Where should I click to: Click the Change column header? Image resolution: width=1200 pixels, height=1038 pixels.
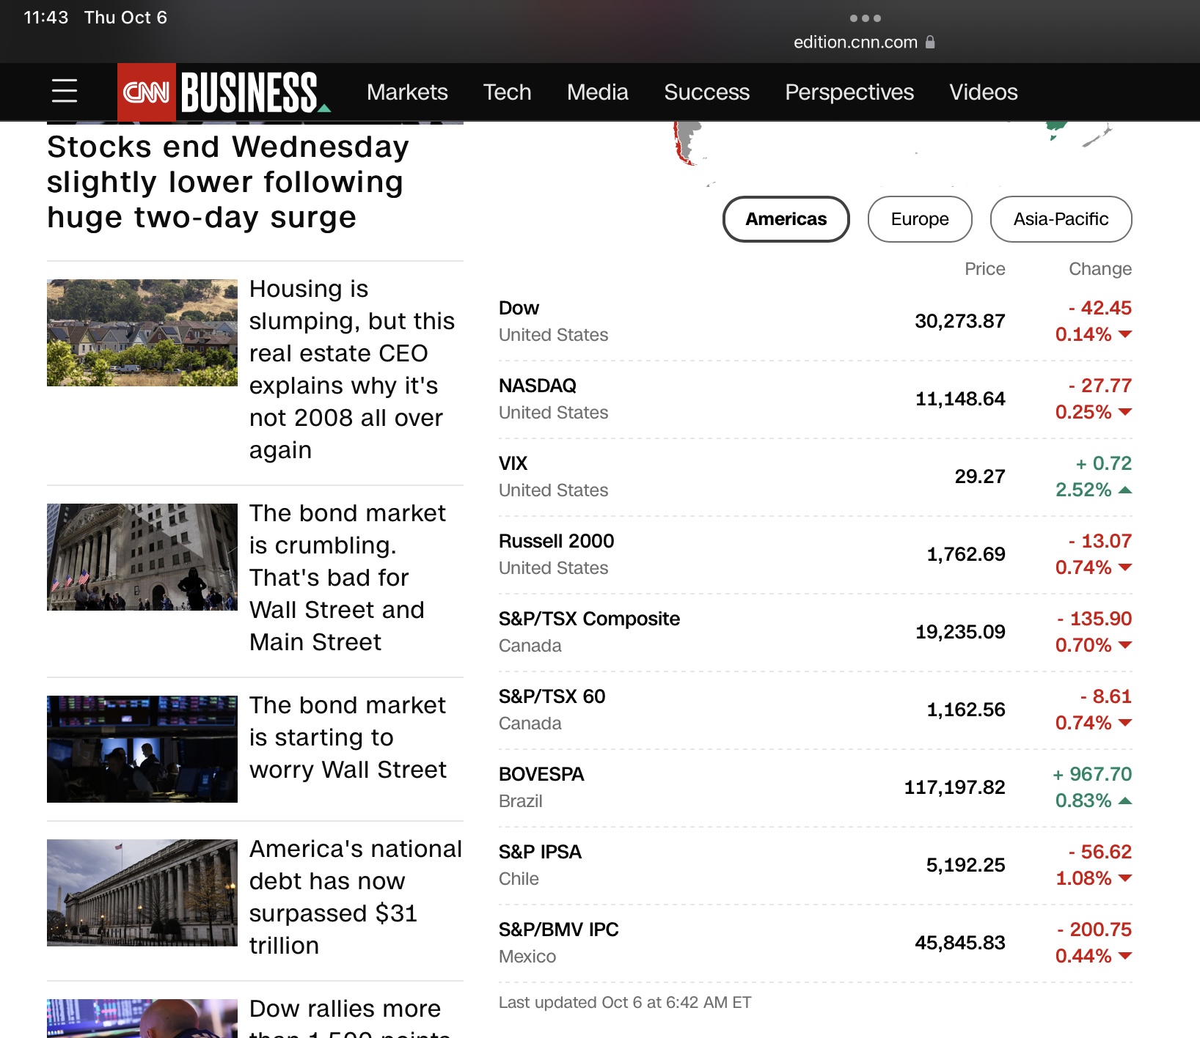(x=1100, y=269)
